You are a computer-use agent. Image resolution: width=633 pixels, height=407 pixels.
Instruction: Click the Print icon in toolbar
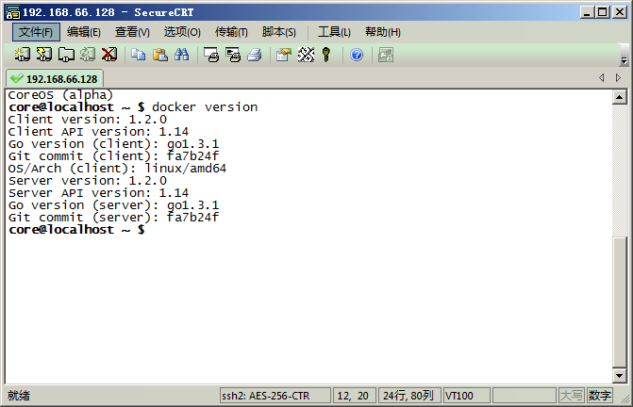tap(254, 55)
